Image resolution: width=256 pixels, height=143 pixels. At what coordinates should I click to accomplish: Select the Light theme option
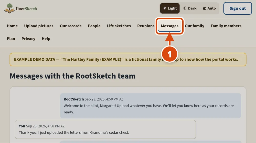pos(170,8)
